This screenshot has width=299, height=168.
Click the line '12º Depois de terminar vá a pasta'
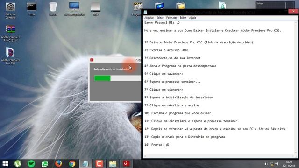click(x=214, y=129)
